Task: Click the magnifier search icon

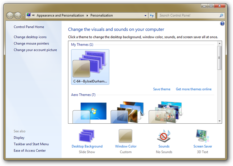Action: 221,15
